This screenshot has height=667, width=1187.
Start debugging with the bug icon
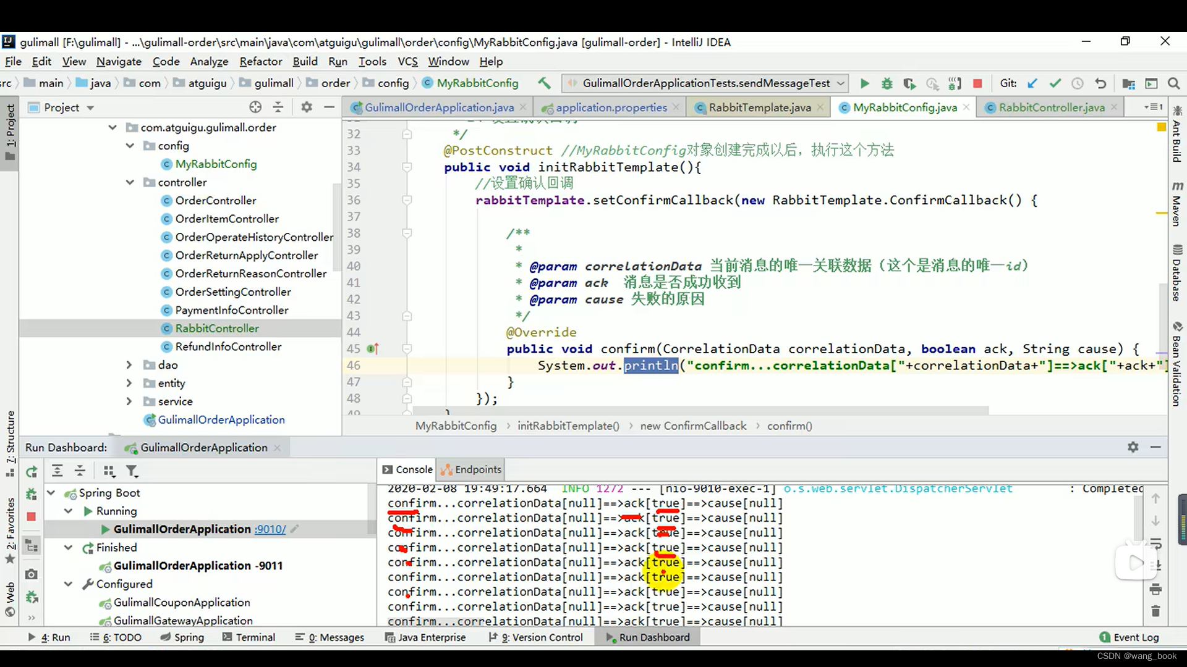point(887,83)
